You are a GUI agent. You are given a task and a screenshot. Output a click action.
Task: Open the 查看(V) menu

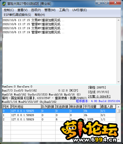click(x=22, y=10)
